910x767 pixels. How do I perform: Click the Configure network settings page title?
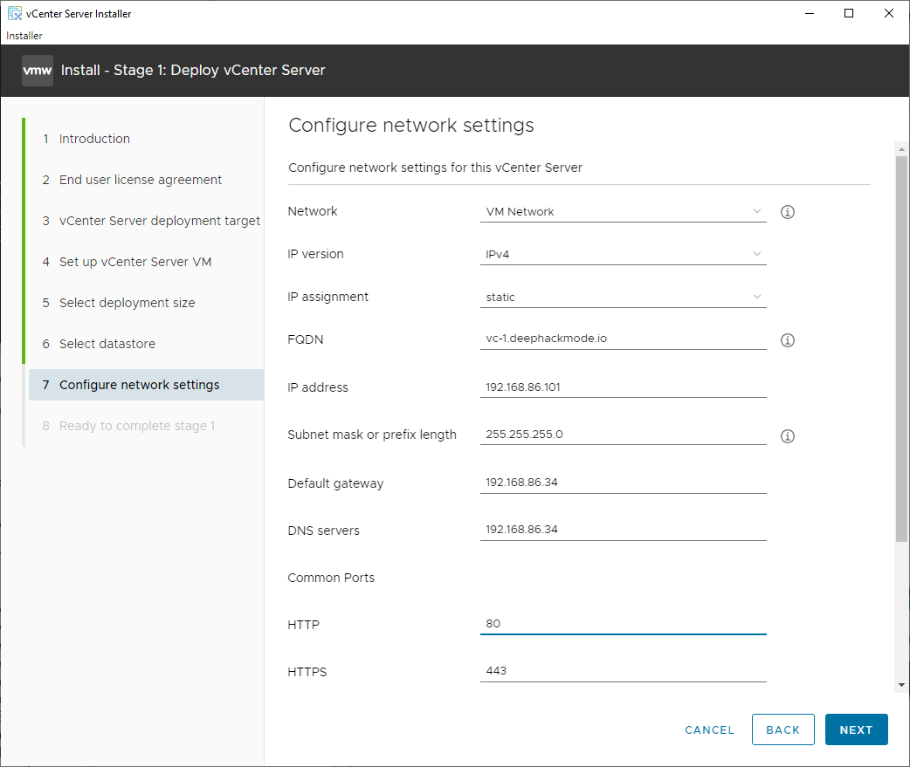coord(410,126)
